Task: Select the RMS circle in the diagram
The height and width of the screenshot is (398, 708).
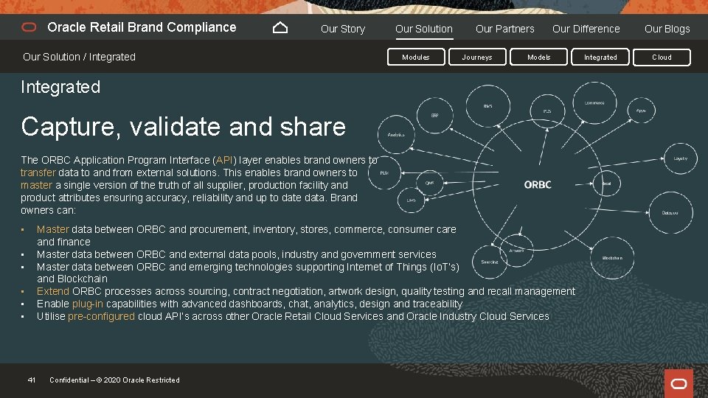Action: pyautogui.click(x=487, y=106)
